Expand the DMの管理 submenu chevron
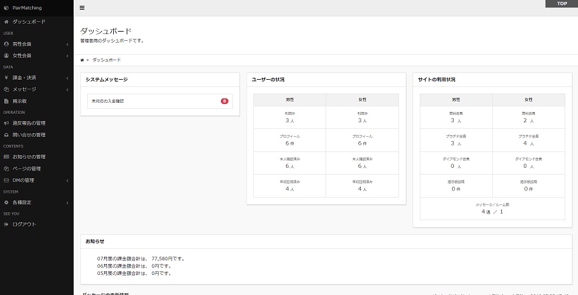This screenshot has width=578, height=295. (x=68, y=181)
